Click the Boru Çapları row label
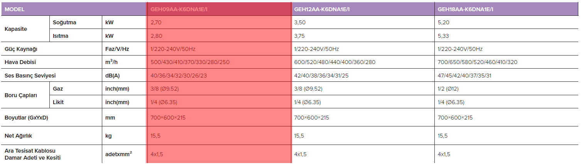Screen dimensions: 581x165 pos(21,95)
